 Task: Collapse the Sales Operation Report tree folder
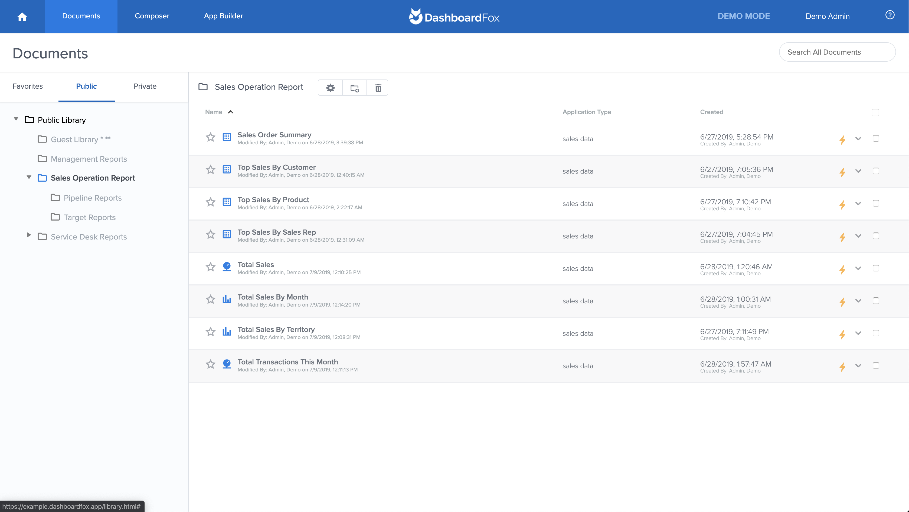29,177
